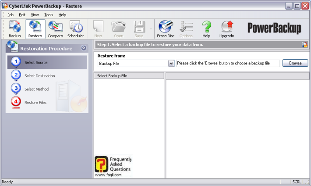311x186 pixels.
Task: Open Help from the toolbar
Action: [206, 29]
